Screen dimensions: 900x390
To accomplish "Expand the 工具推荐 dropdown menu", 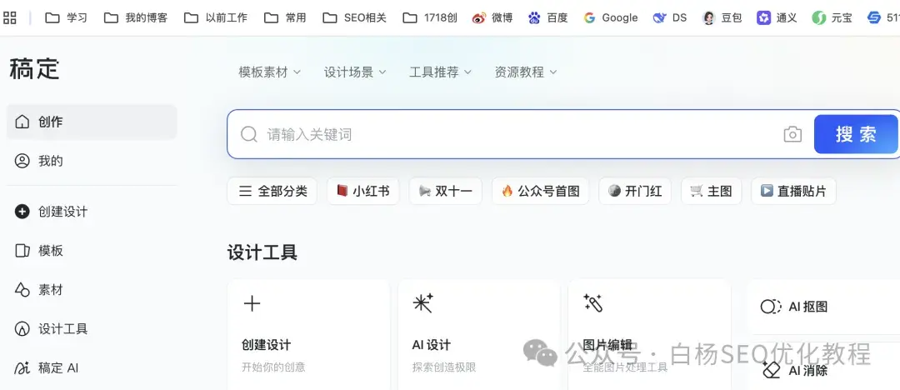I will point(440,72).
